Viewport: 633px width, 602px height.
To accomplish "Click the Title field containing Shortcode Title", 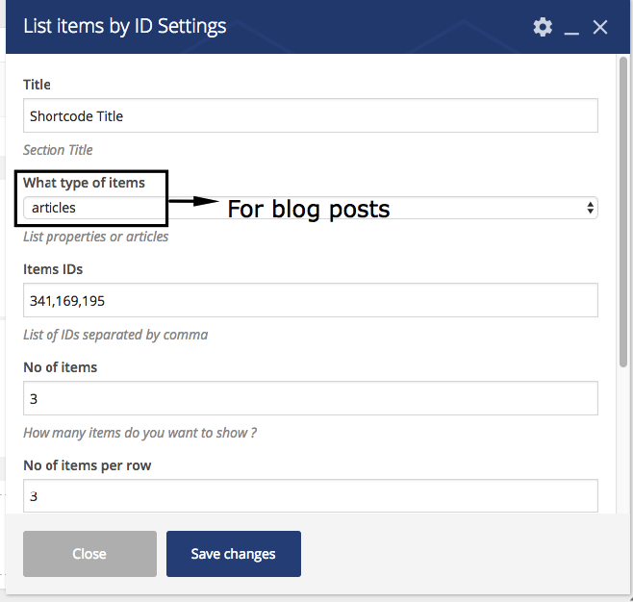I will coord(311,115).
